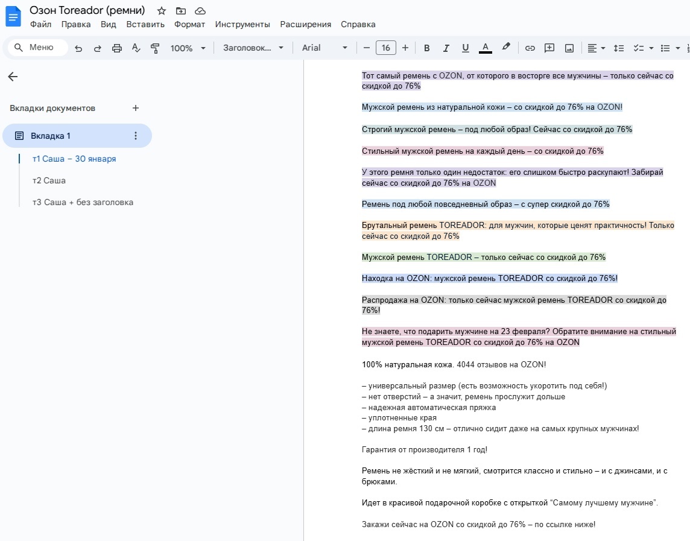Open the Заголовок paragraph style dropdown
The width and height of the screenshot is (690, 541).
[x=253, y=48]
